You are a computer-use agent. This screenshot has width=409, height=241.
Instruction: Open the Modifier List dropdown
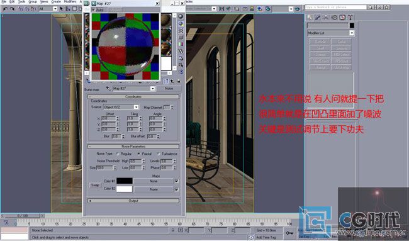[x=352, y=33]
